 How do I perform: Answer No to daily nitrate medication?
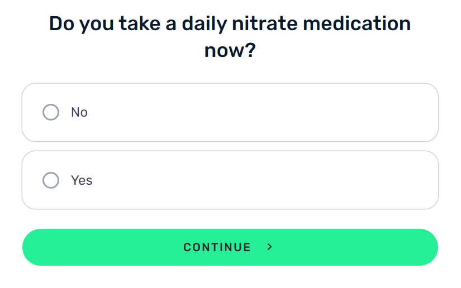[x=230, y=112]
